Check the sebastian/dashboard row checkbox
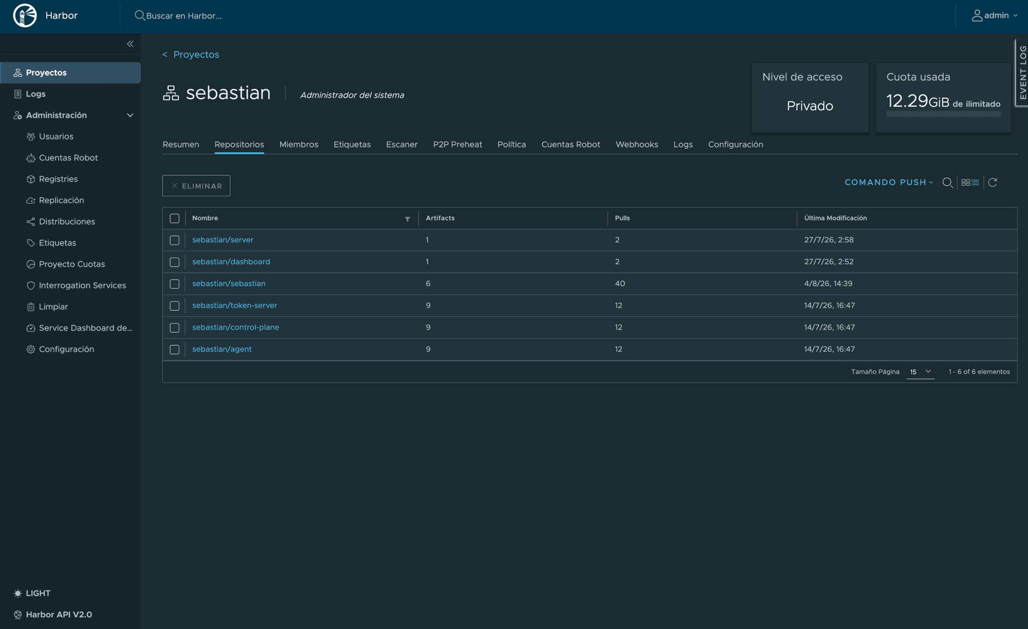Image resolution: width=1028 pixels, height=629 pixels. [175, 262]
